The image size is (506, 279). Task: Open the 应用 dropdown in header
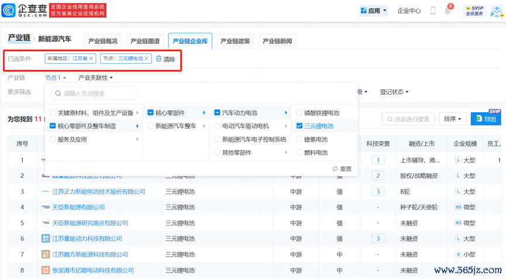click(374, 11)
